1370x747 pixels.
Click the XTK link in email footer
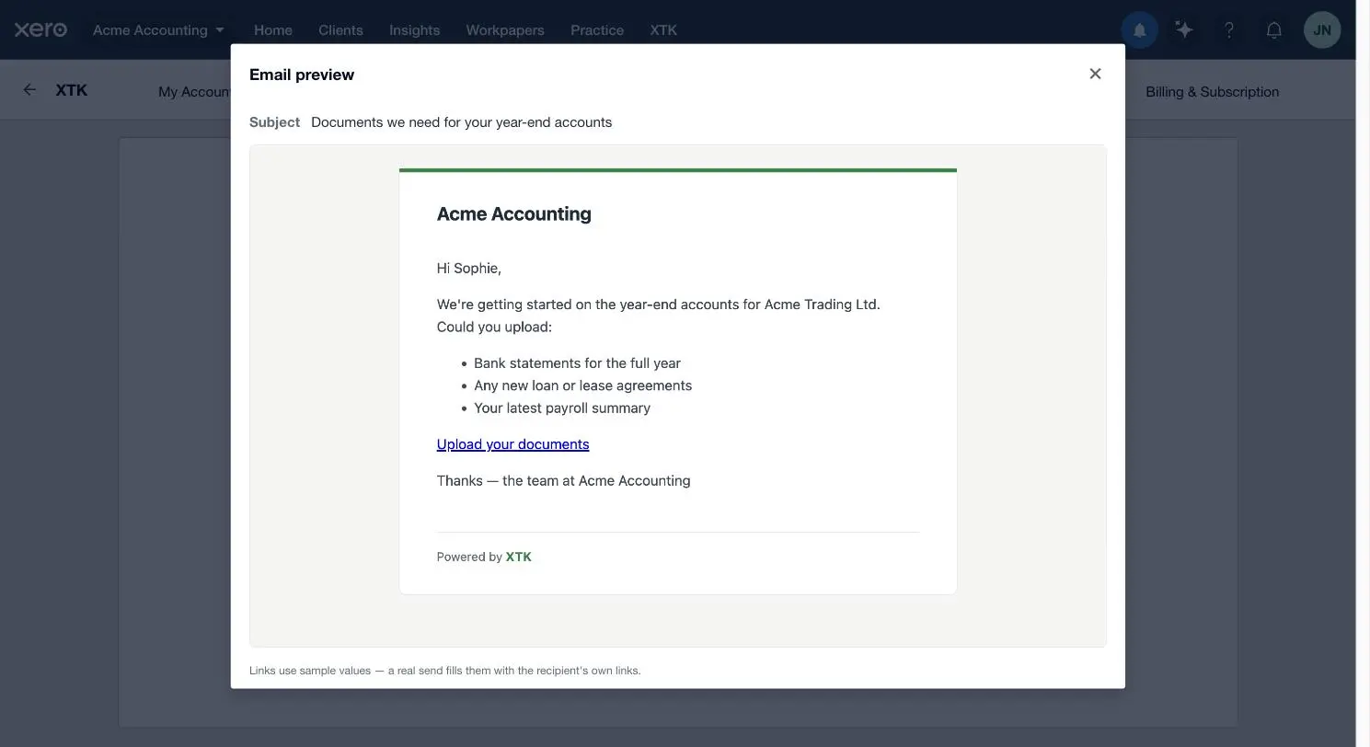click(519, 557)
